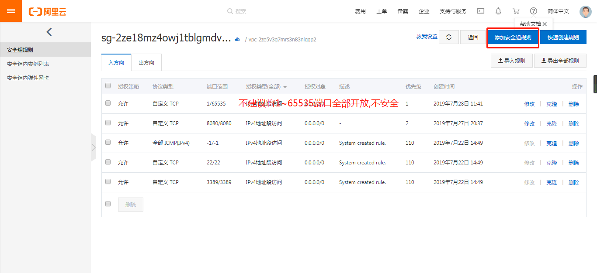597x273 pixels.
Task: Click 删除 for the ICMP -1/-1 rule
Action: [x=574, y=143]
